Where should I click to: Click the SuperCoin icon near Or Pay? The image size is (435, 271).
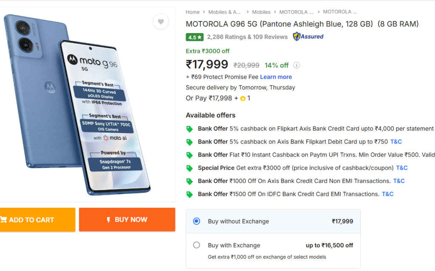(243, 98)
